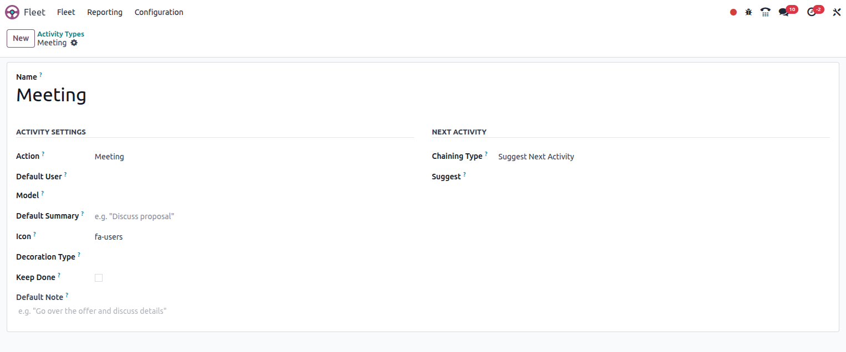Open the VoIP phone icon
The height and width of the screenshot is (352, 846).
tap(766, 12)
